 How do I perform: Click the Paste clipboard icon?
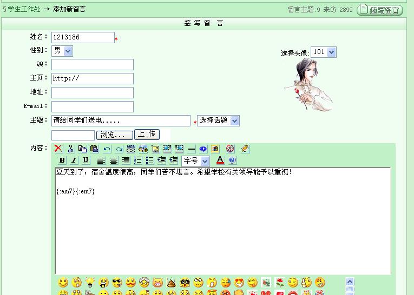click(94, 149)
